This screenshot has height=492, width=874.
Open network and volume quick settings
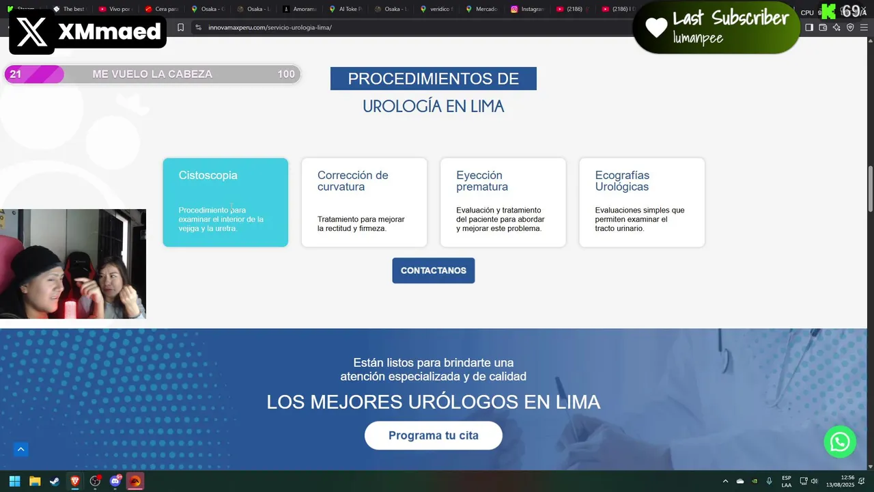point(808,481)
